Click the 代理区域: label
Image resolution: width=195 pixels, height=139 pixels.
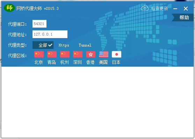pos(17,56)
